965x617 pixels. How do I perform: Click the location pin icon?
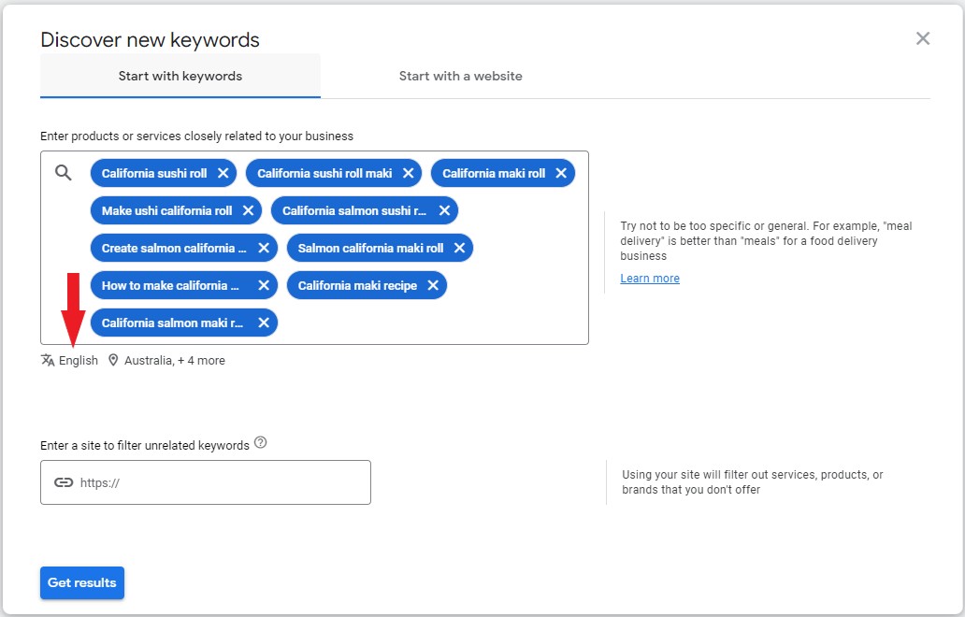pyautogui.click(x=113, y=360)
